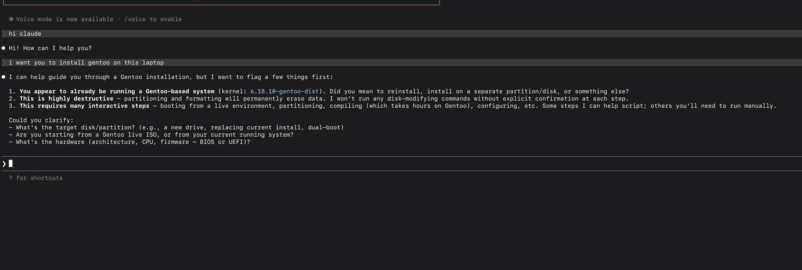Click the 'Hi! How can I help you?' reply

[50, 48]
